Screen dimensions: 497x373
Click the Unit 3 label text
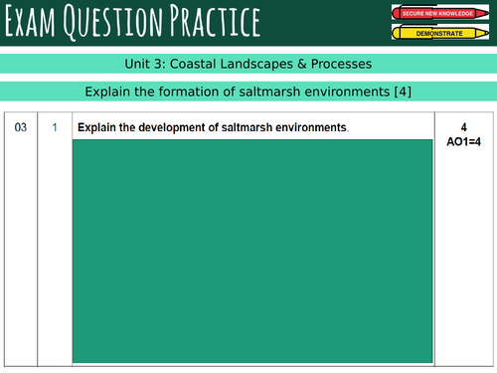click(145, 64)
